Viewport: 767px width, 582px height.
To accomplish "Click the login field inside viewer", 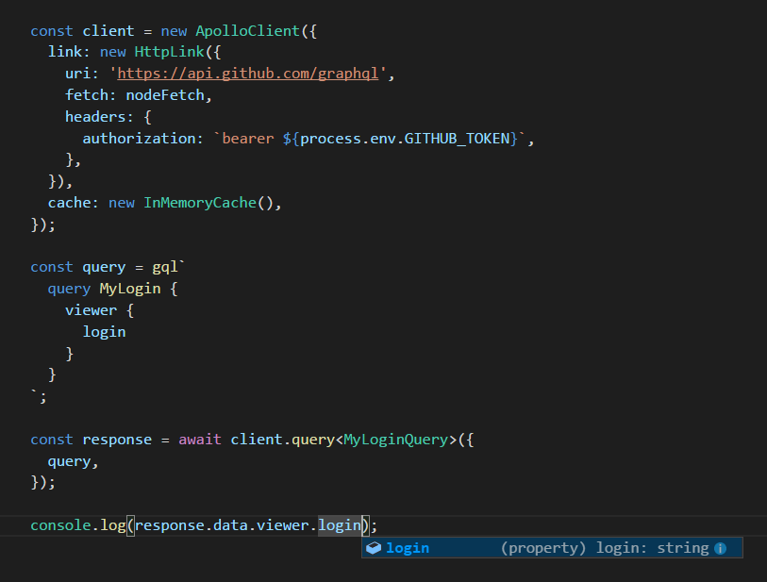I will click(104, 331).
